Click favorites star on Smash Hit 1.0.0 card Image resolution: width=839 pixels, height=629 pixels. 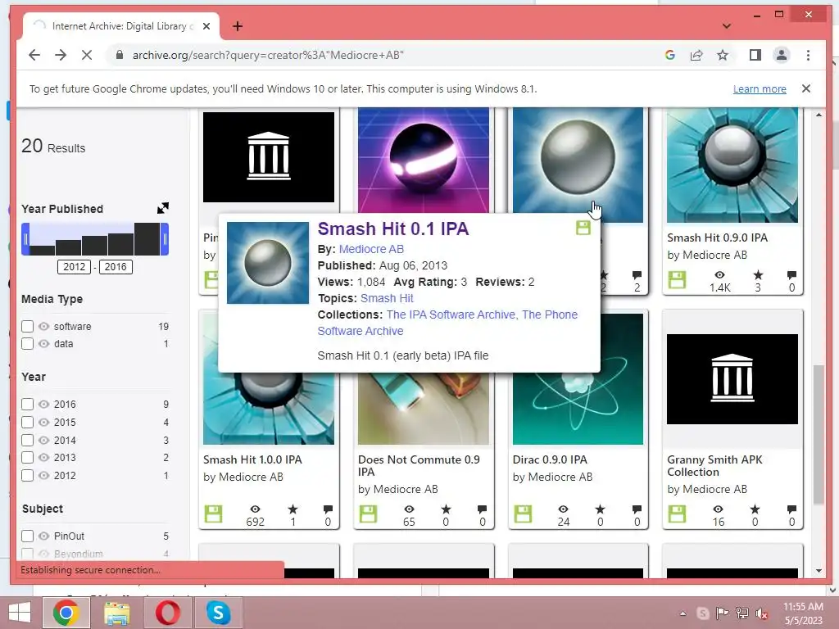pyautogui.click(x=293, y=509)
